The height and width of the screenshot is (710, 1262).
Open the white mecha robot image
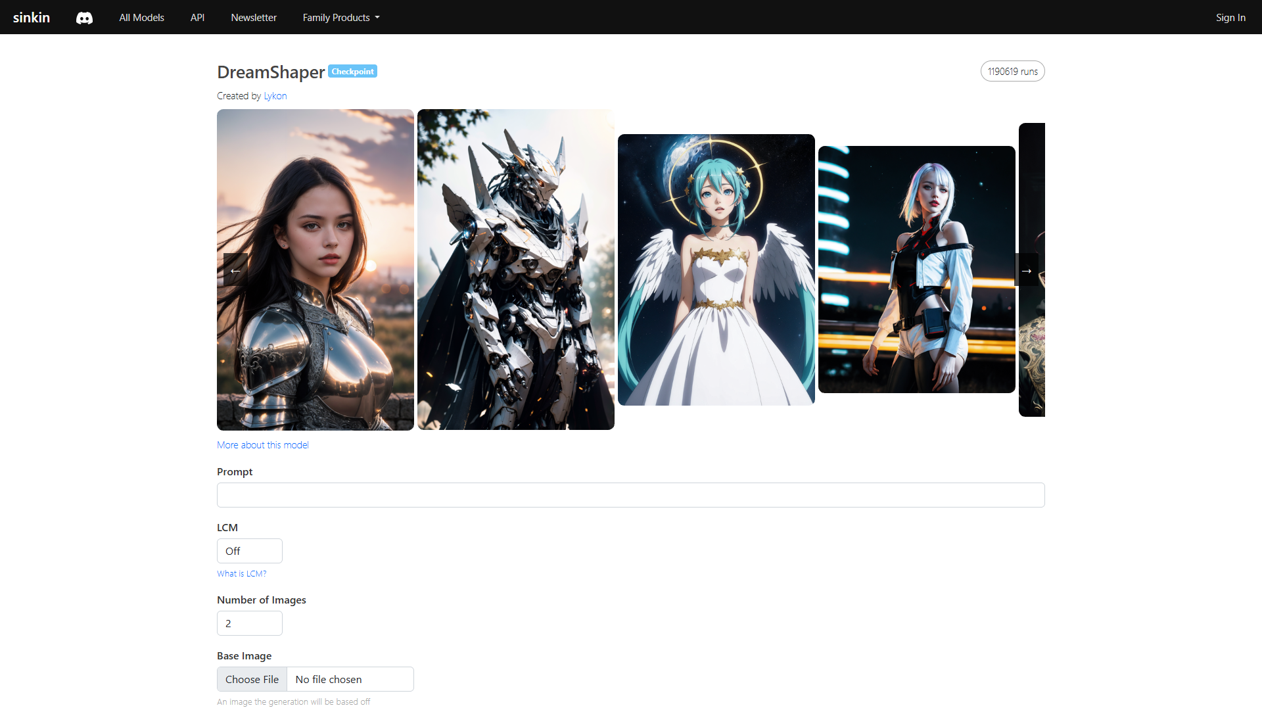coord(516,270)
